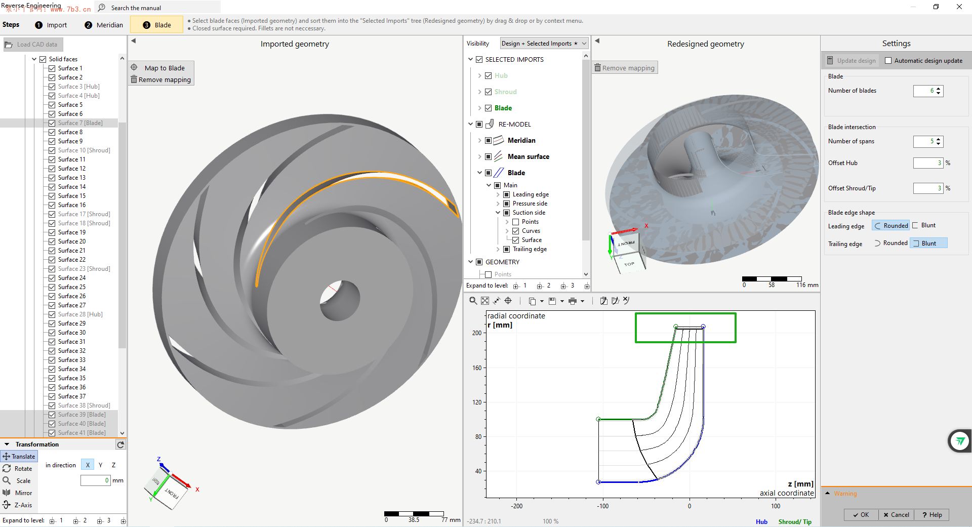Click load curve from file icon
This screenshot has height=527, width=972.
615,301
